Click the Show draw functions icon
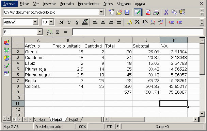Viewport: 207px width, 131px height. pos(6,66)
